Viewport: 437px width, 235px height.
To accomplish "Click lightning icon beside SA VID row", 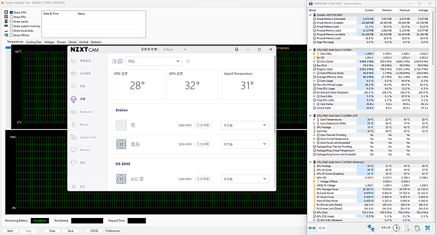I will [315, 58].
